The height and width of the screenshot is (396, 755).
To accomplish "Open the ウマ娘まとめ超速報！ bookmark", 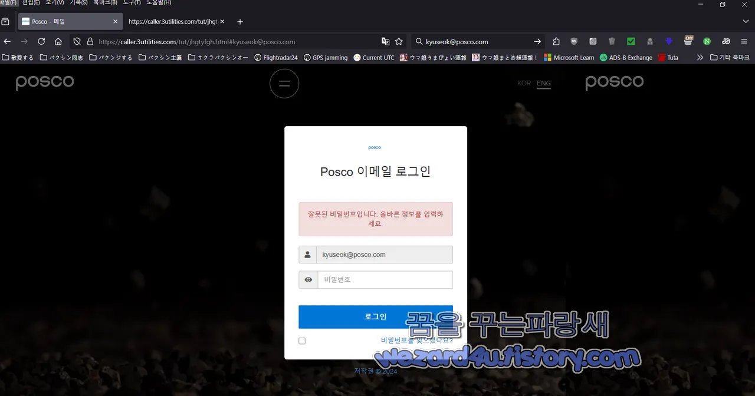I will coord(505,58).
